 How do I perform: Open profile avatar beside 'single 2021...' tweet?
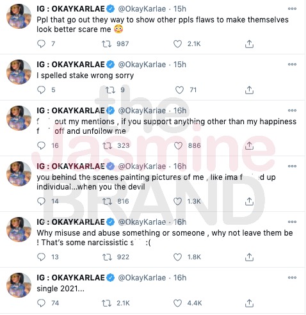(x=19, y=285)
